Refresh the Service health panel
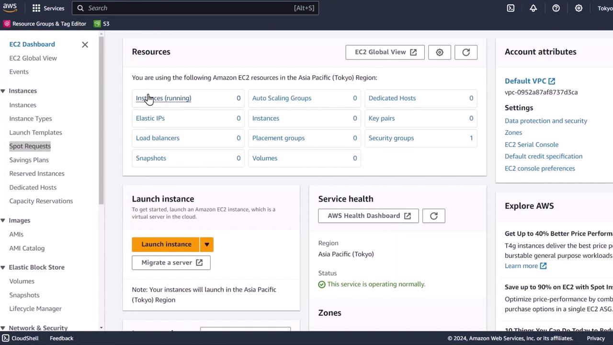Viewport: 613px width, 345px height. (x=433, y=216)
